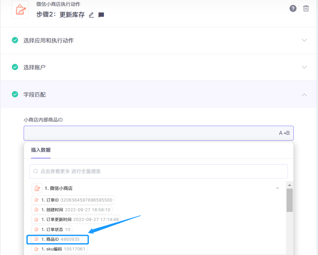Click the data list scrollbar up arrow
Viewport: 318px width, 255px height.
[x=290, y=185]
